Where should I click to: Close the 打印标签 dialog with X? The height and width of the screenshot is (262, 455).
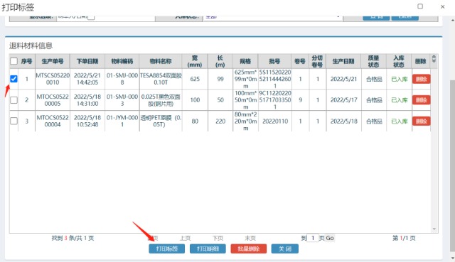tap(442, 6)
